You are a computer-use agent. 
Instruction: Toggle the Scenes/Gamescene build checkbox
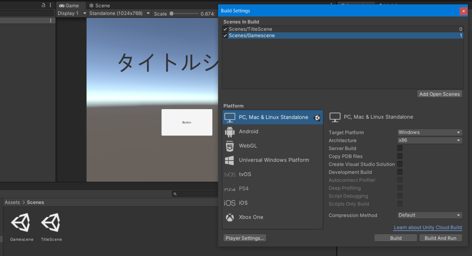pyautogui.click(x=225, y=35)
